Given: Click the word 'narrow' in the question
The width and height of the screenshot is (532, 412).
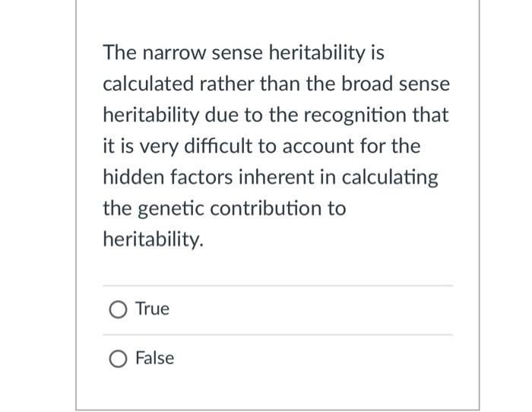Looking at the screenshot, I should (174, 54).
